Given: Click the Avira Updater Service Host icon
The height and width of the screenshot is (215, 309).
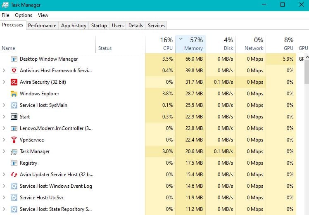Looking at the screenshot, I should [x=14, y=175].
